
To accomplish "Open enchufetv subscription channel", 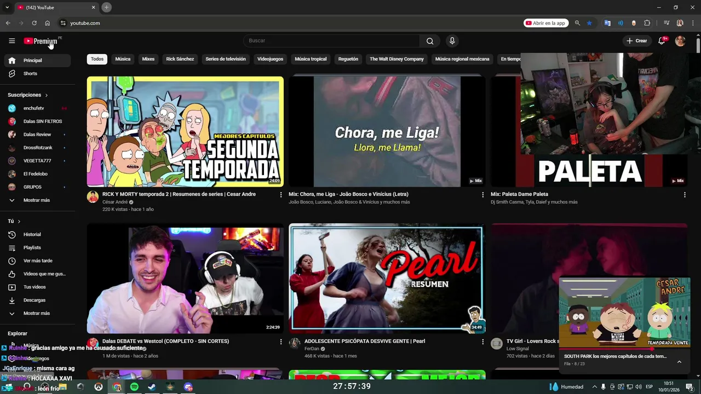I will (x=37, y=108).
